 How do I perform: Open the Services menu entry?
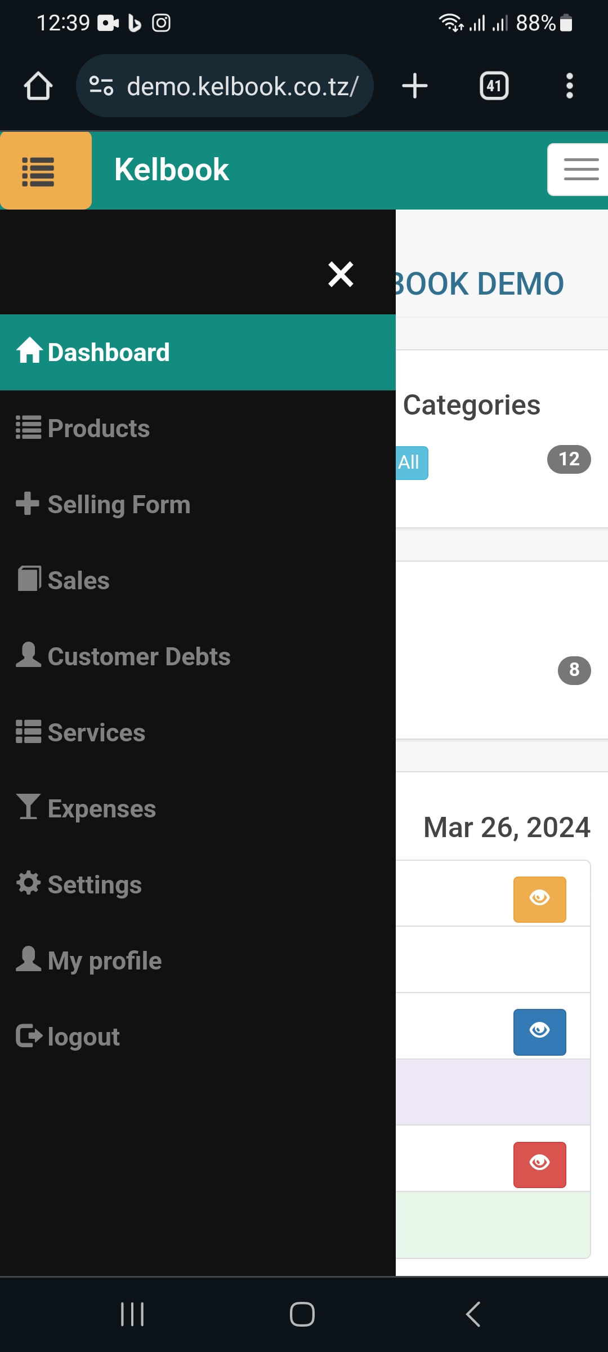(x=96, y=733)
